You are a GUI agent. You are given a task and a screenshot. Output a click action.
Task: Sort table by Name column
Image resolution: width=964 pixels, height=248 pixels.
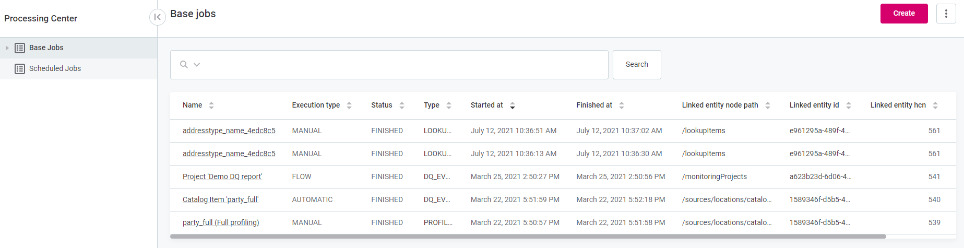click(211, 105)
